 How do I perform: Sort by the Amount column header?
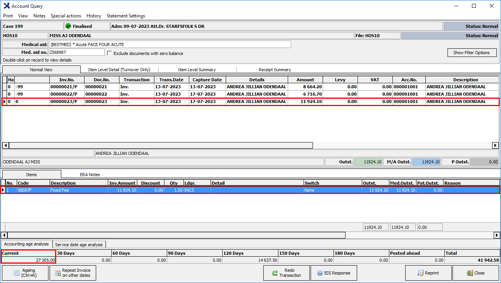305,80
